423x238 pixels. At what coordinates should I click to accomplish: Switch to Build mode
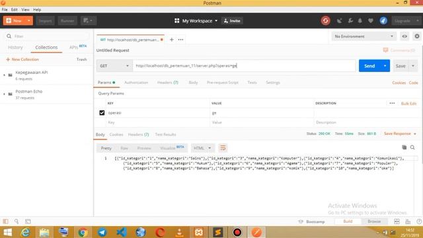pyautogui.click(x=348, y=221)
